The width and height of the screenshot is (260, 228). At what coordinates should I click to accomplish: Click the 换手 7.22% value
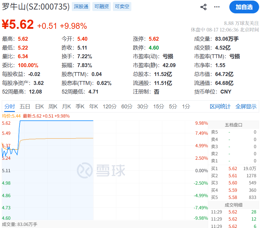pyautogui.click(x=85, y=56)
